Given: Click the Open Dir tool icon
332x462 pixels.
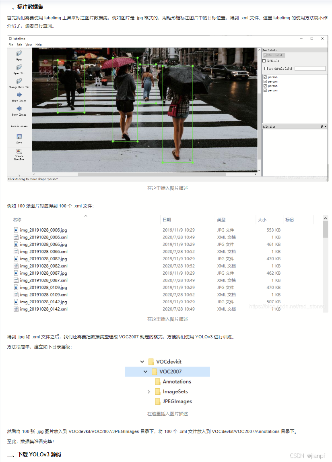Looking at the screenshot, I should [x=19, y=67].
